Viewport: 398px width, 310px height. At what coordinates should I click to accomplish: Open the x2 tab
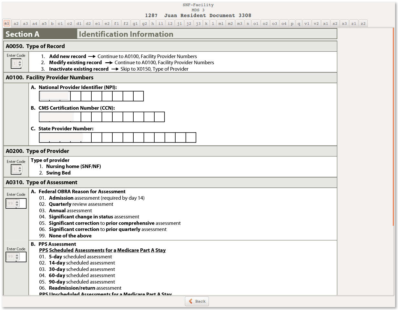click(335, 24)
